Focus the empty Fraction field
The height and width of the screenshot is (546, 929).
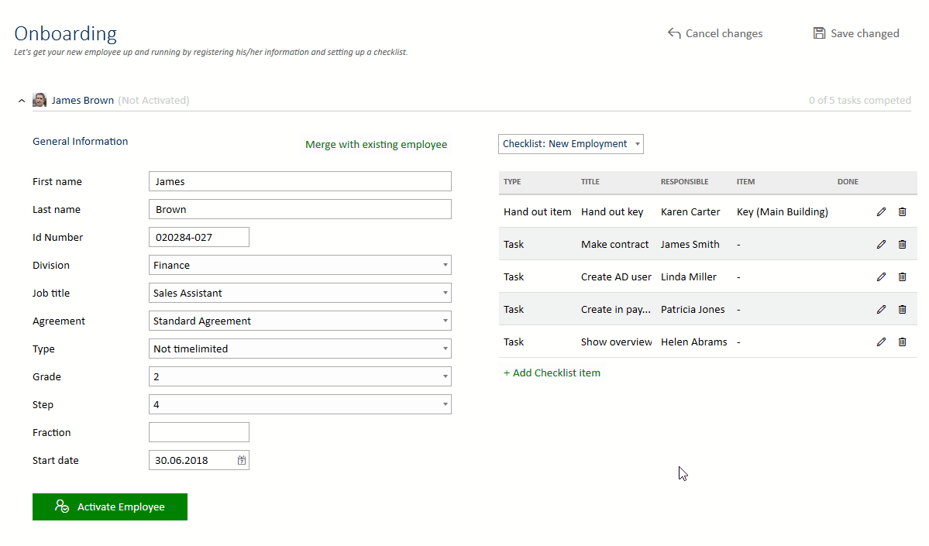coord(199,432)
